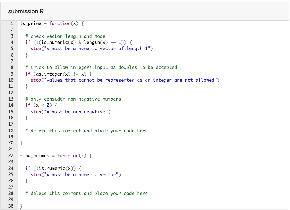Select the 'only consider non-negative numbers' comment
Screen dimensions: 290x210
coord(73,99)
